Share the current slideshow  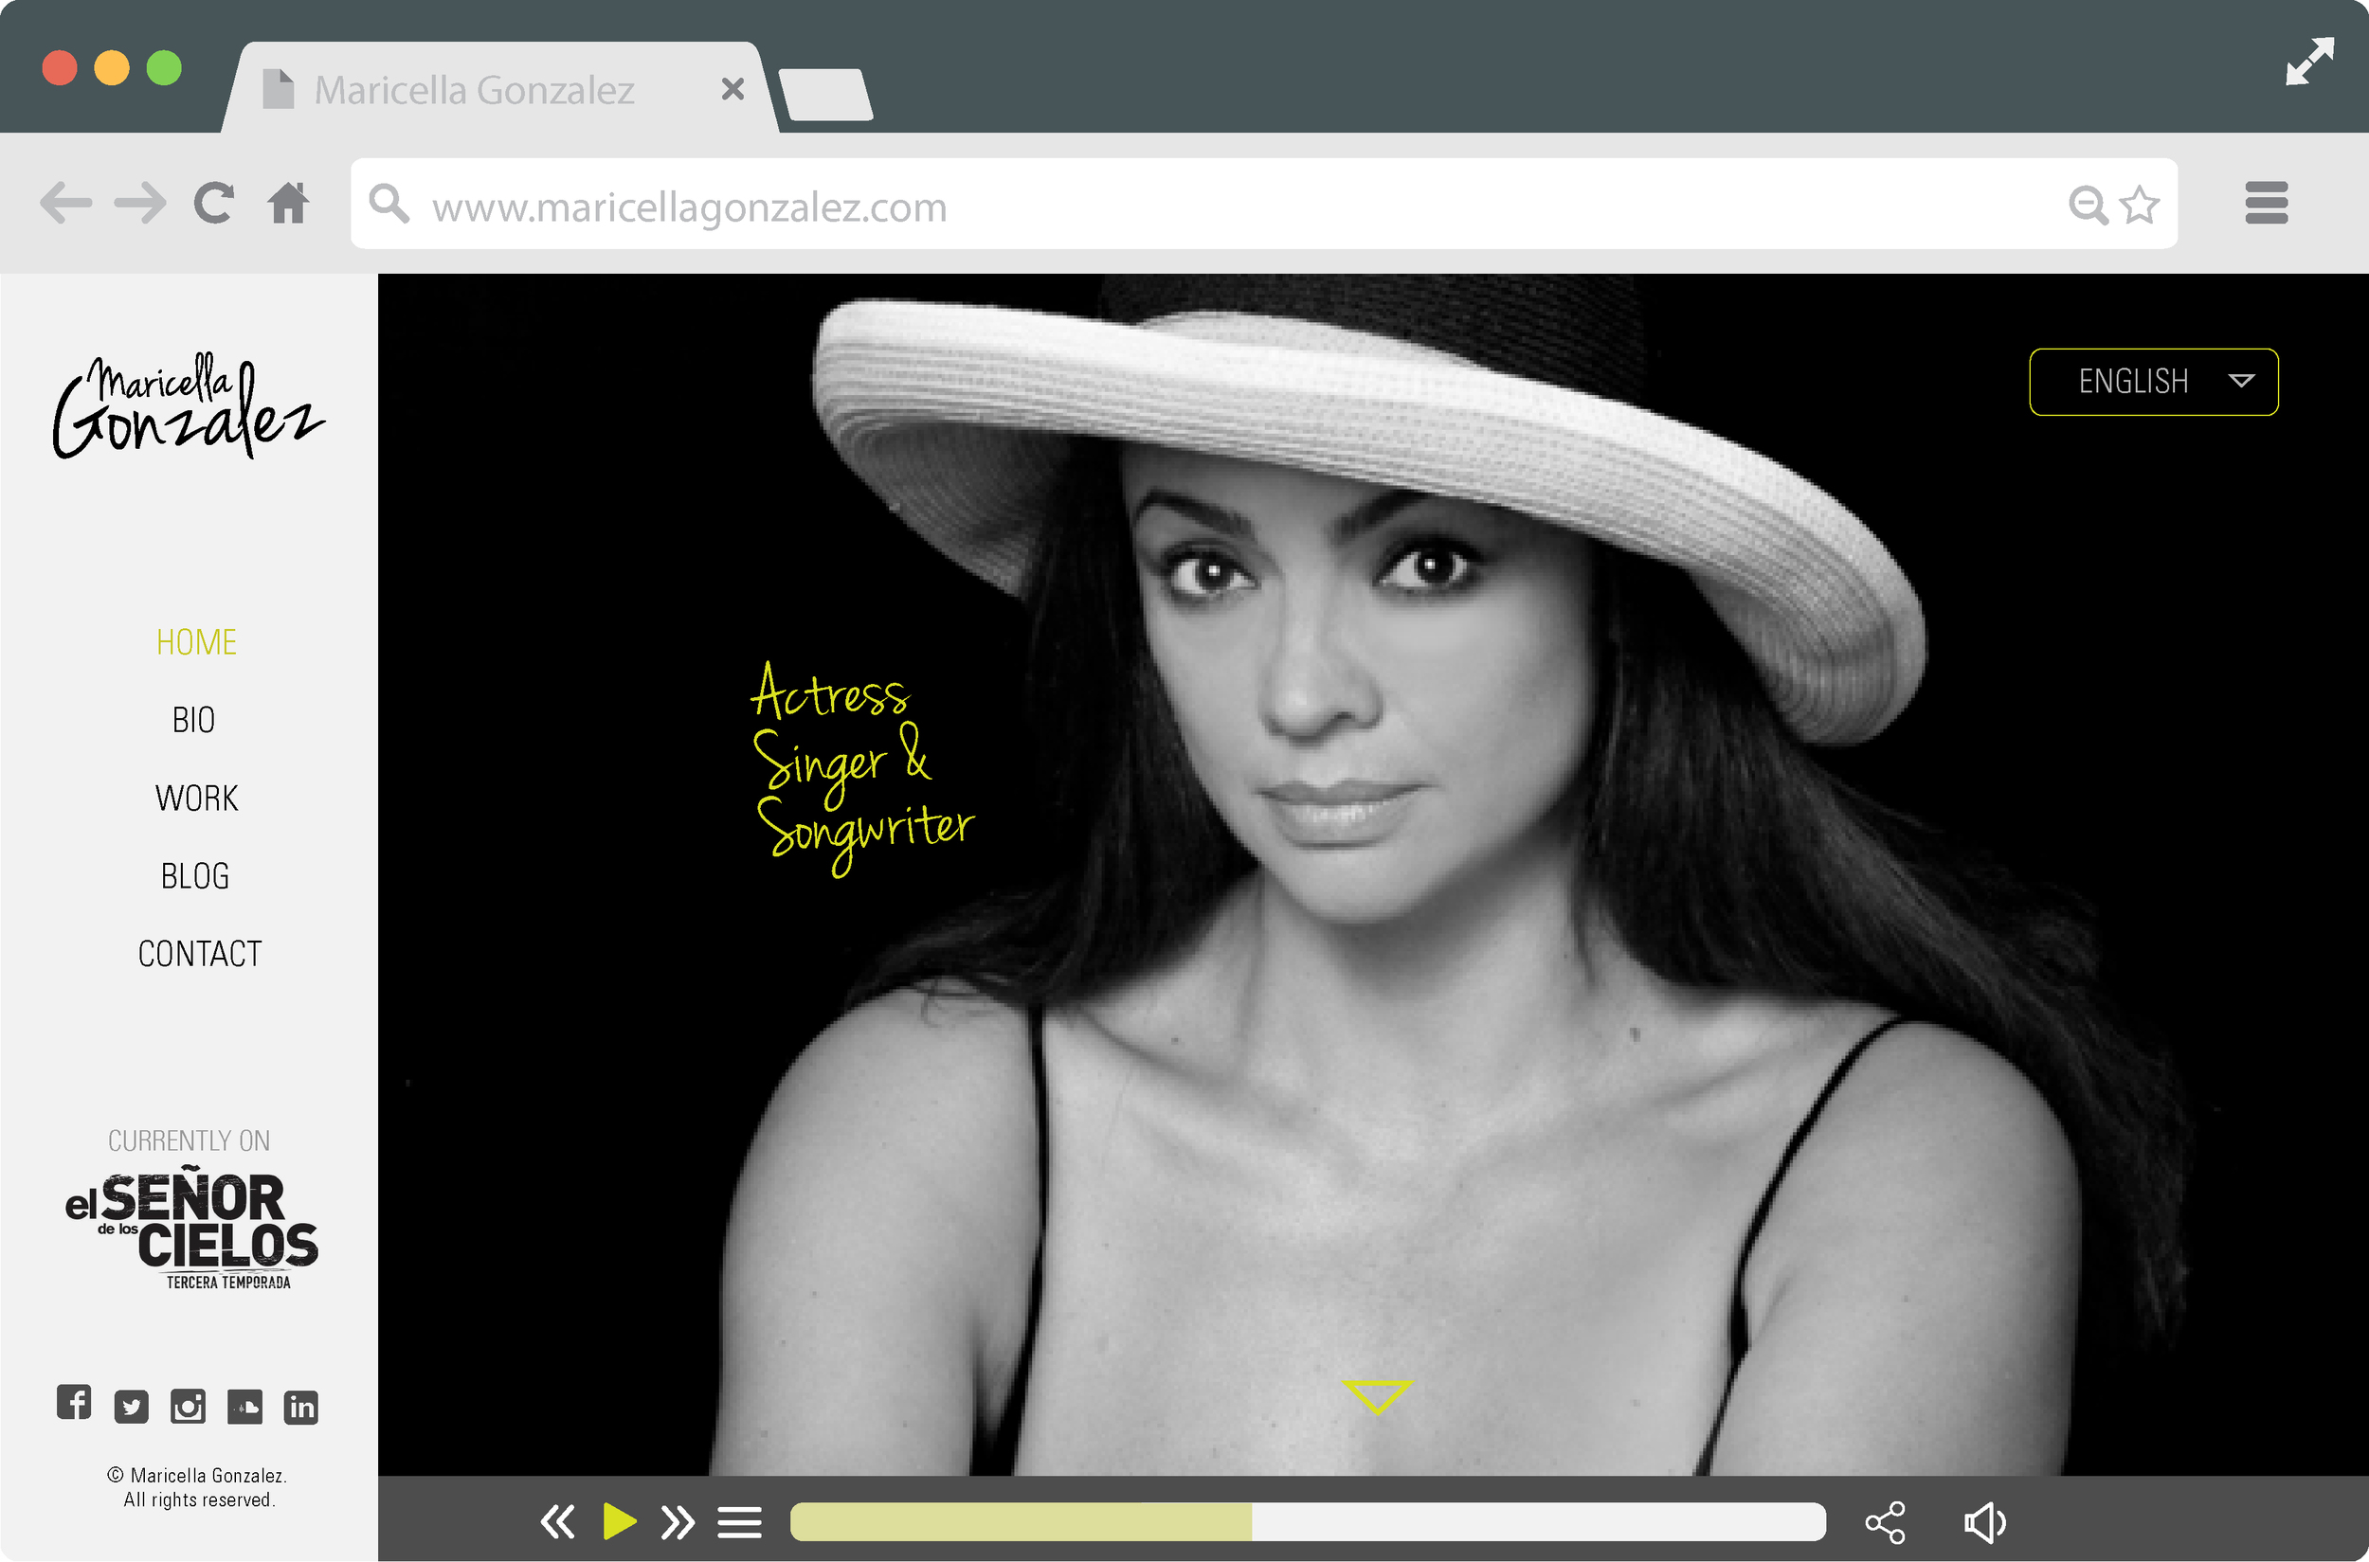click(1887, 1521)
